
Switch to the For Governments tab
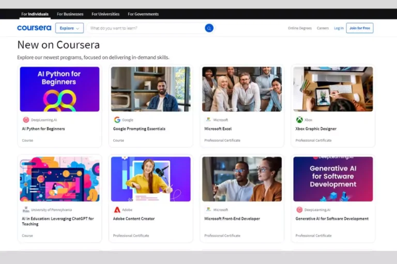pos(143,14)
